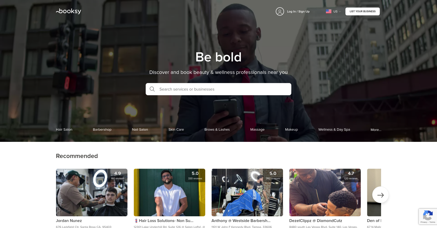
Task: Click the Search services or businesses field
Action: tap(219, 89)
